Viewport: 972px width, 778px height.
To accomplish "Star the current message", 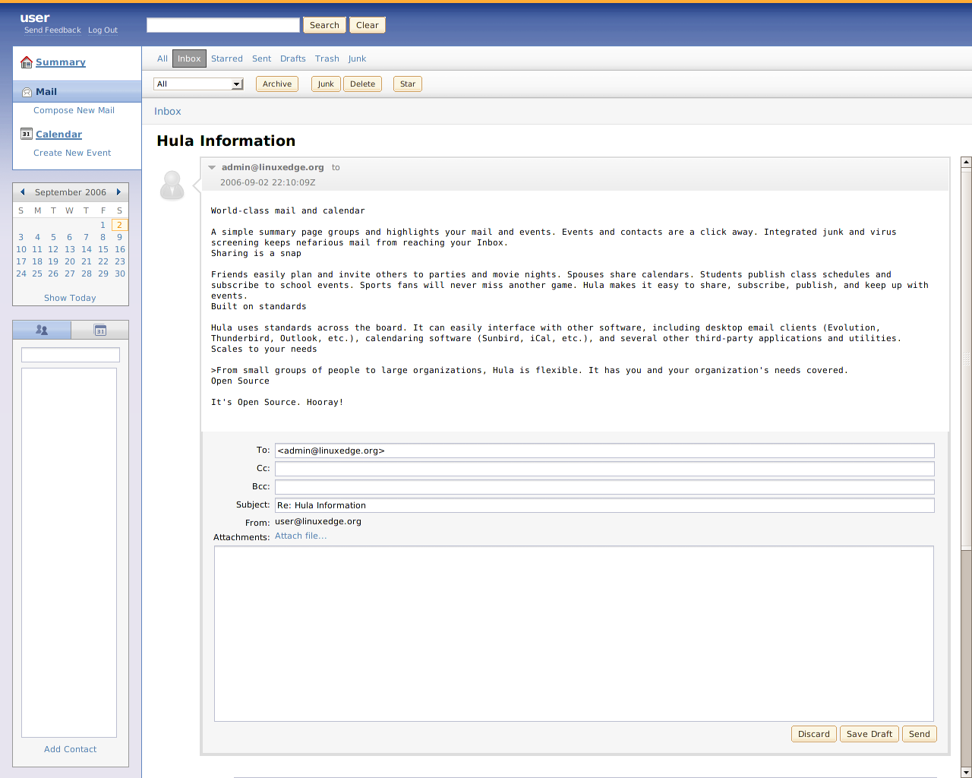I will 407,84.
